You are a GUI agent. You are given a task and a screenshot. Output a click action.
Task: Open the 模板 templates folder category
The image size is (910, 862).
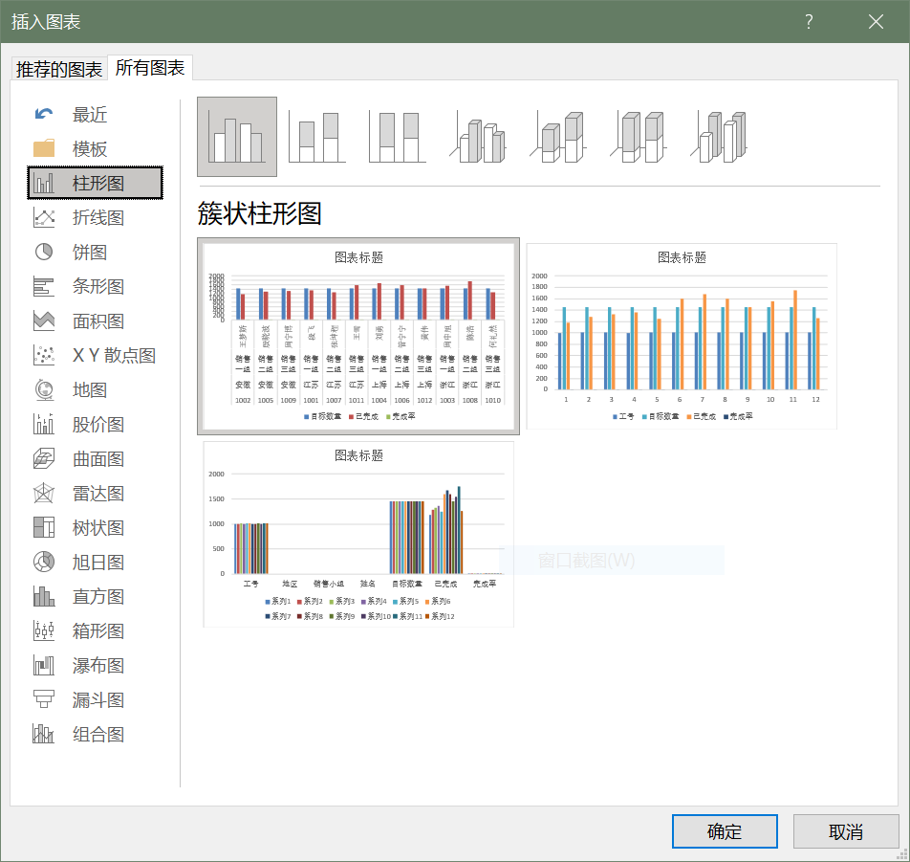(x=90, y=149)
